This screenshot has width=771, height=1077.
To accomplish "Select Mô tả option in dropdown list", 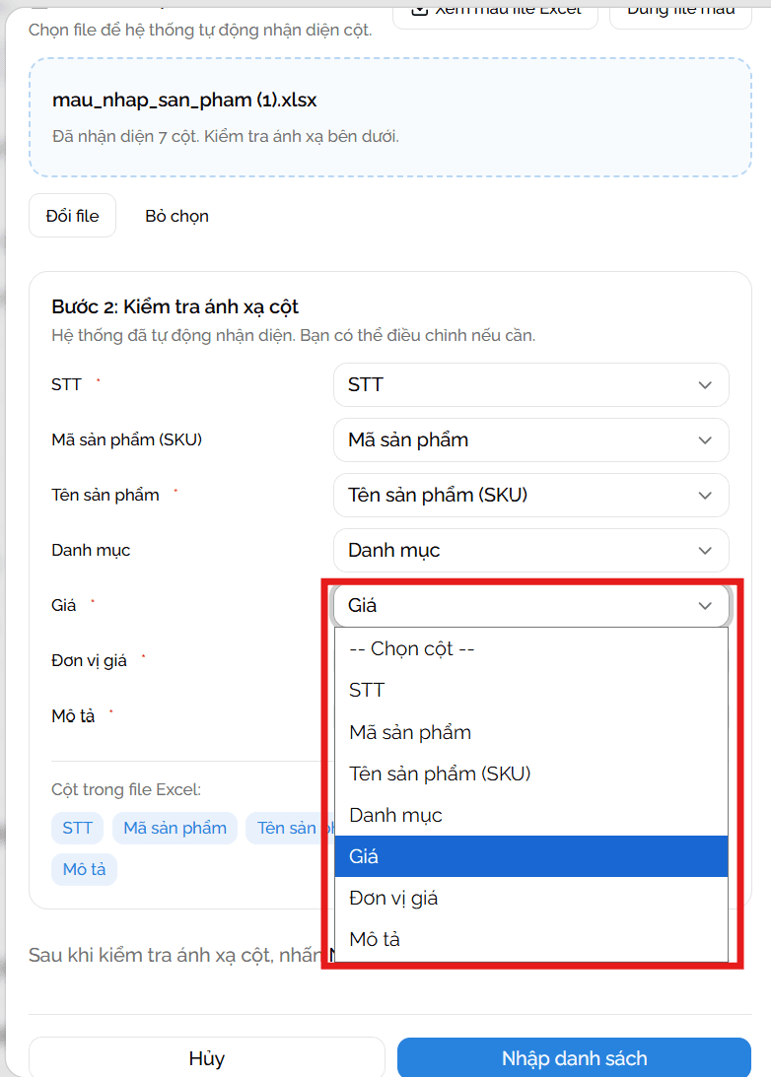I will [x=530, y=939].
